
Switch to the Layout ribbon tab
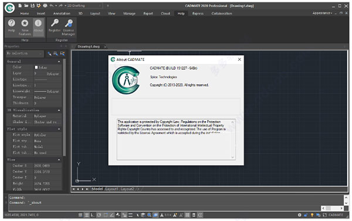95,13
